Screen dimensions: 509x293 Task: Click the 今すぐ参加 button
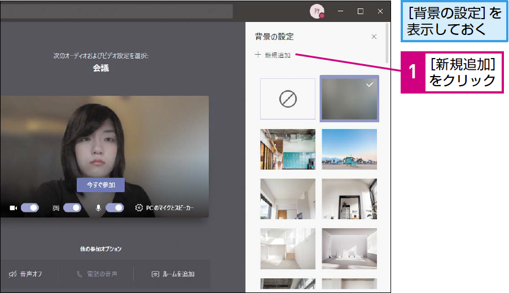[x=100, y=185]
